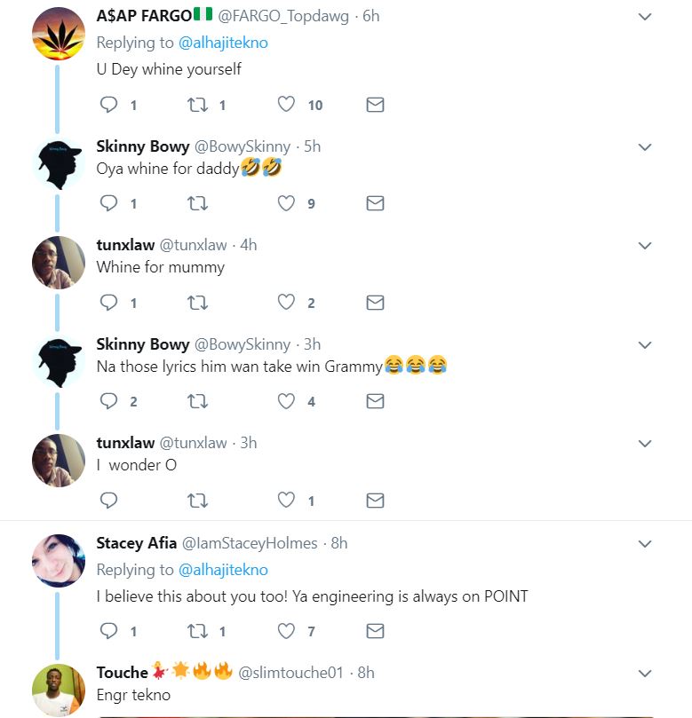Expand options menu on tunxlaw's 'Whine for mummy' tweet
The height and width of the screenshot is (718, 692).
point(646,246)
